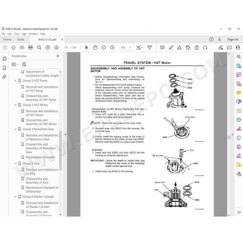Open the Protect shield tool
Viewport: 243px width, 243px height.
[239, 138]
